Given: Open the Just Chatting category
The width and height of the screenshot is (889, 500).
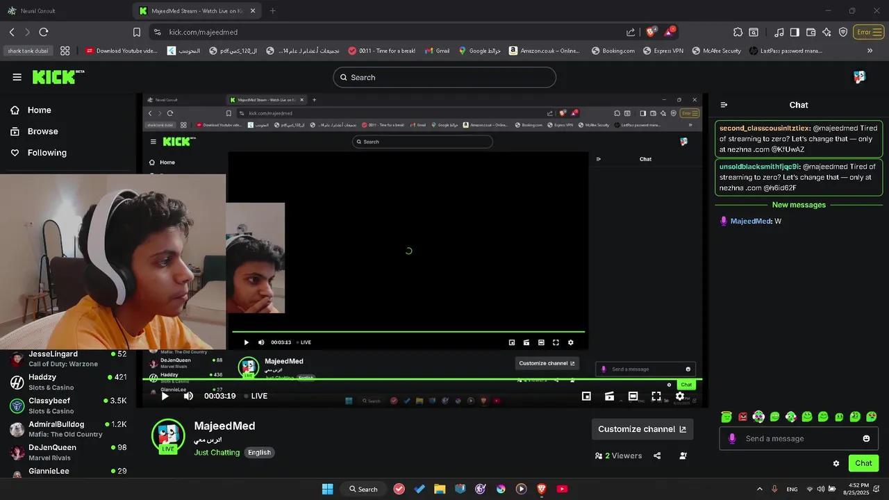Looking at the screenshot, I should (x=217, y=452).
